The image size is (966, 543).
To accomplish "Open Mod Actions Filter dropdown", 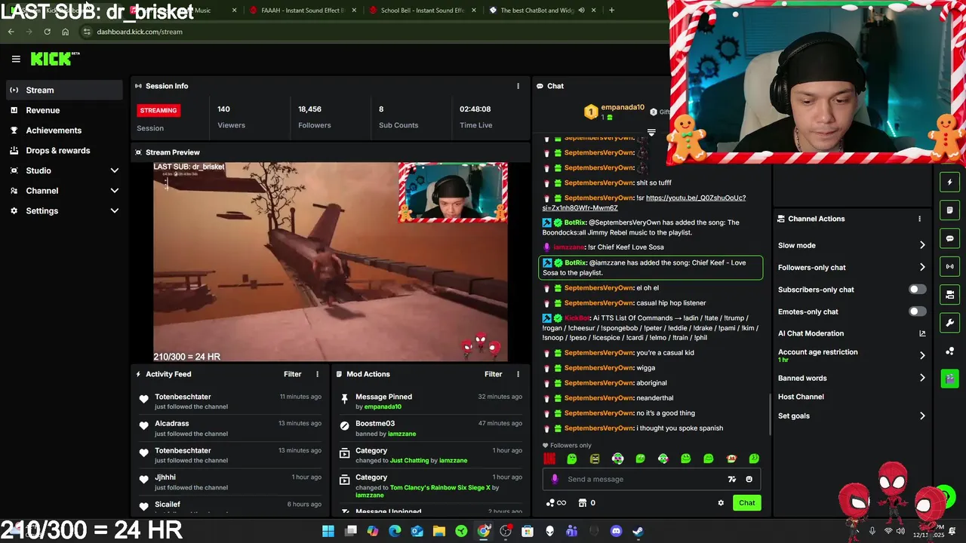I will coord(493,374).
